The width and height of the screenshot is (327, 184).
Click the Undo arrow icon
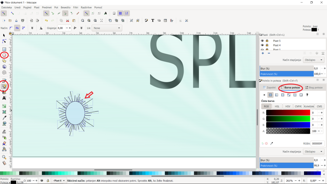46,20
